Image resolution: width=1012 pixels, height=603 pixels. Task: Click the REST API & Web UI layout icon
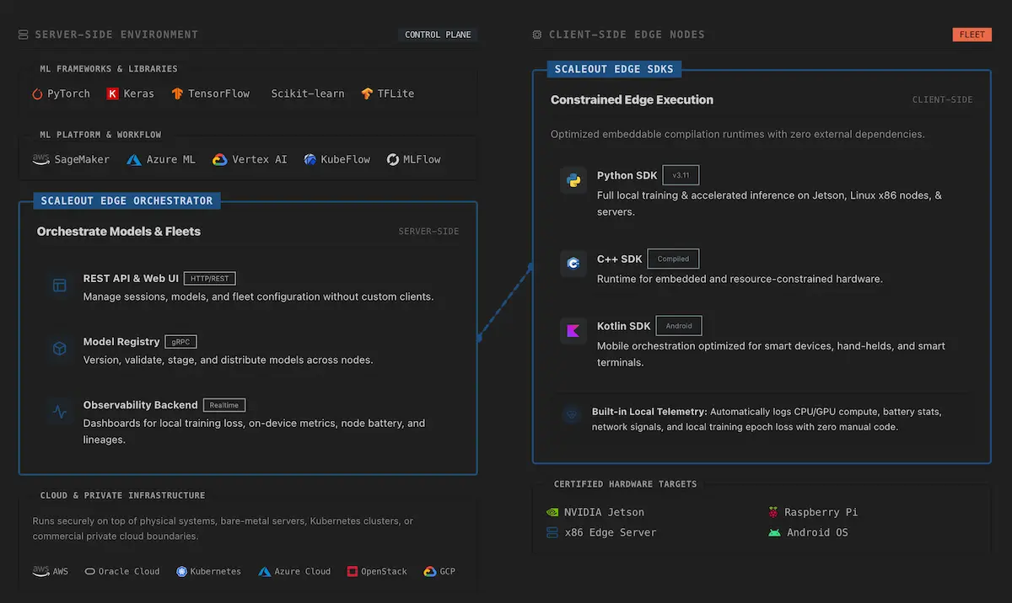click(60, 285)
